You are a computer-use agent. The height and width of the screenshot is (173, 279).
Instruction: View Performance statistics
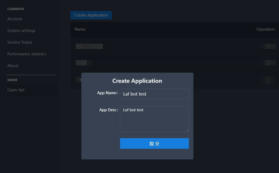[x=27, y=54]
